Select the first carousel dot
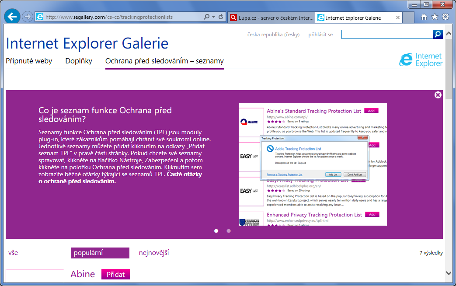456x286 pixels. tap(216, 231)
